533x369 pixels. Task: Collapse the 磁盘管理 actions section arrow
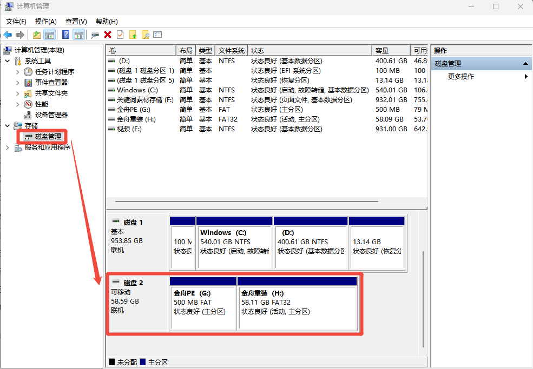pos(525,64)
